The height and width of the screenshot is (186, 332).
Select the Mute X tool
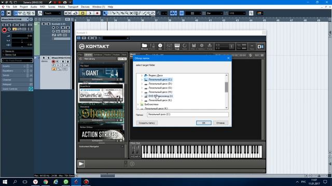[x=131, y=13]
